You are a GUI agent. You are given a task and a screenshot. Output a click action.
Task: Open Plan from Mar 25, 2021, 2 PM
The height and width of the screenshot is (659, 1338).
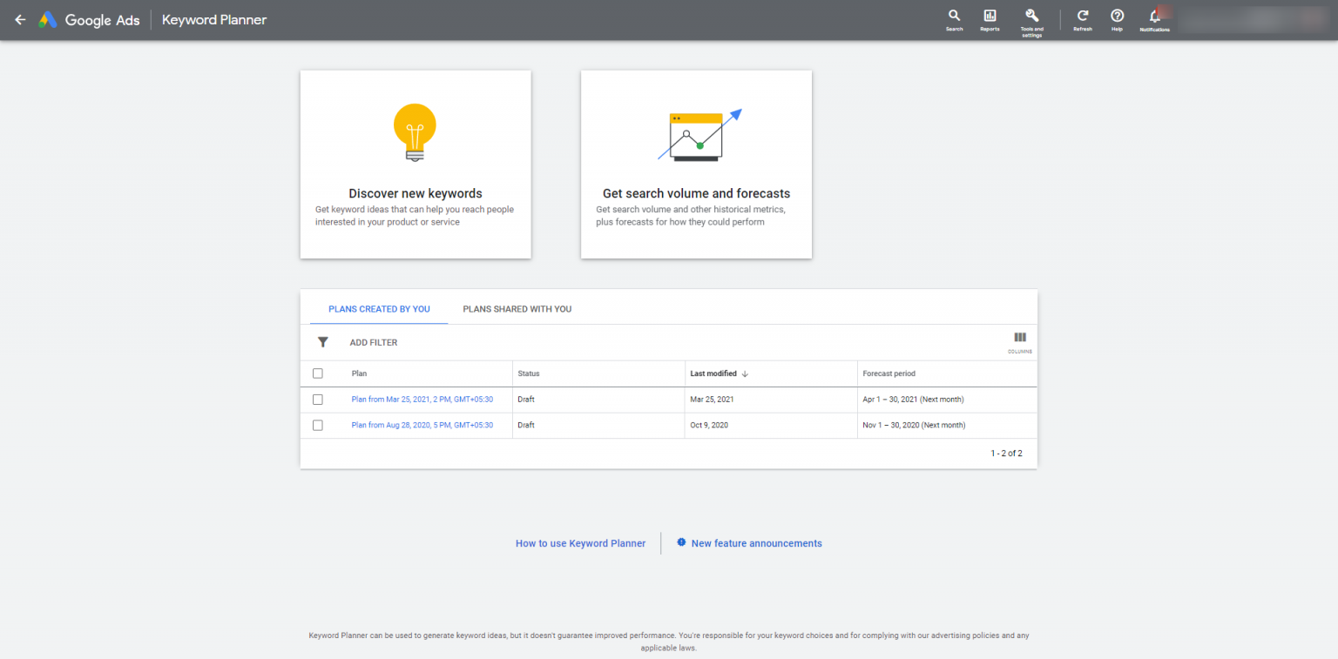pos(422,399)
